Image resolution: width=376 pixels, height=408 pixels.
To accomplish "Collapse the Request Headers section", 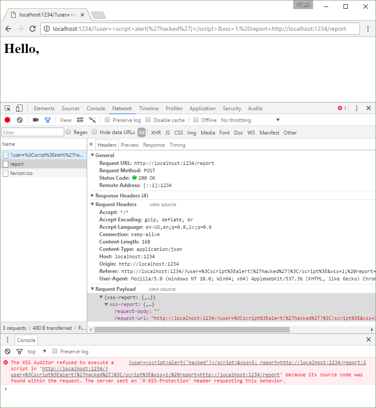I will click(x=92, y=204).
